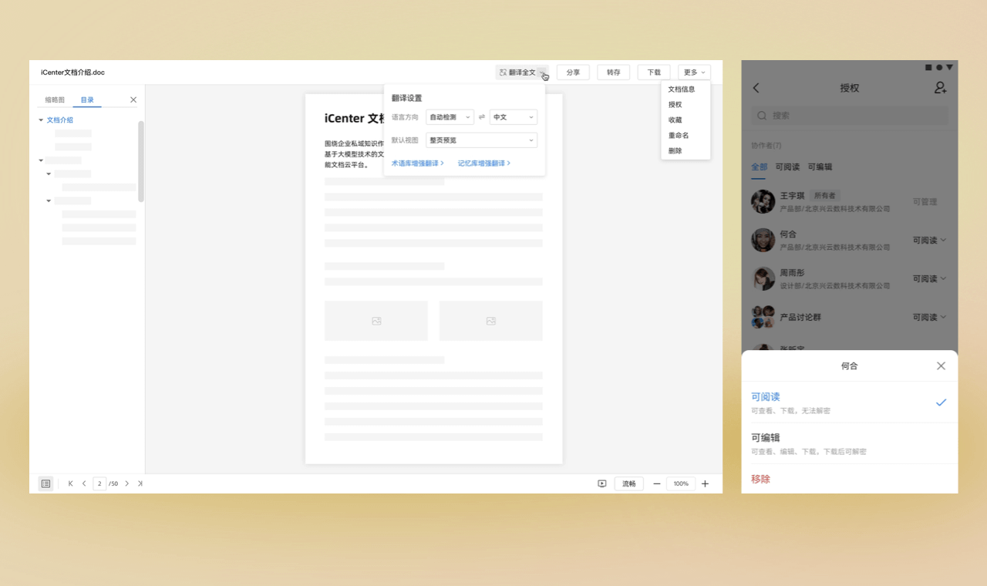
Task: Click the sidebar vertical scrollbar
Action: click(141, 162)
